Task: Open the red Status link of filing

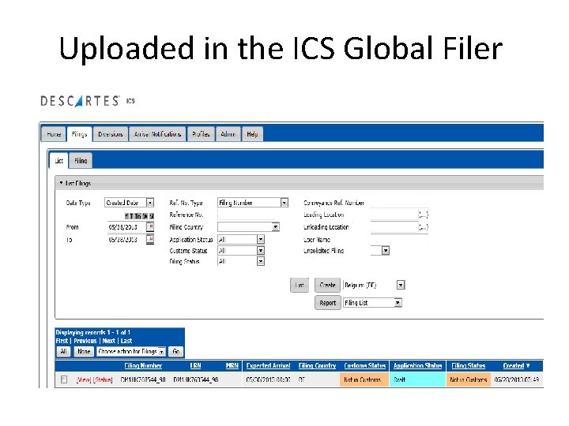Action: click(x=103, y=379)
